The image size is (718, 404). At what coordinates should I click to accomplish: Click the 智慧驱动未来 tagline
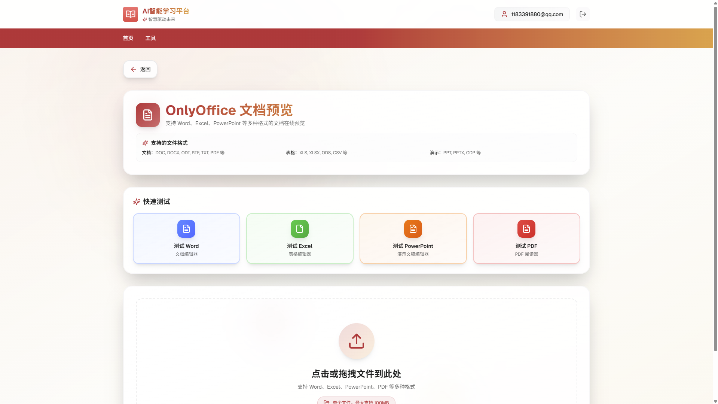(162, 19)
